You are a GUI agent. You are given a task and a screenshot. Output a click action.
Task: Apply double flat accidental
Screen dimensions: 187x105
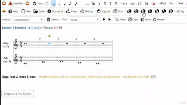click(x=94, y=3)
